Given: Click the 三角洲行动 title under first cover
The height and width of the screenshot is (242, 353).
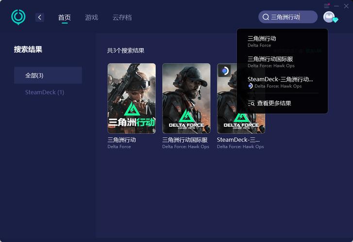Looking at the screenshot, I should (x=122, y=140).
